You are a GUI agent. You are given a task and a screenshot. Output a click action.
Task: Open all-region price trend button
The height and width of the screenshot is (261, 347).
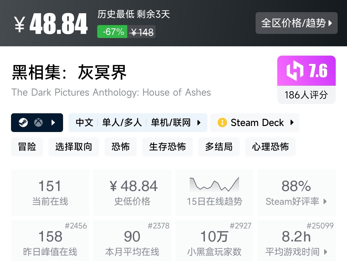tap(296, 23)
